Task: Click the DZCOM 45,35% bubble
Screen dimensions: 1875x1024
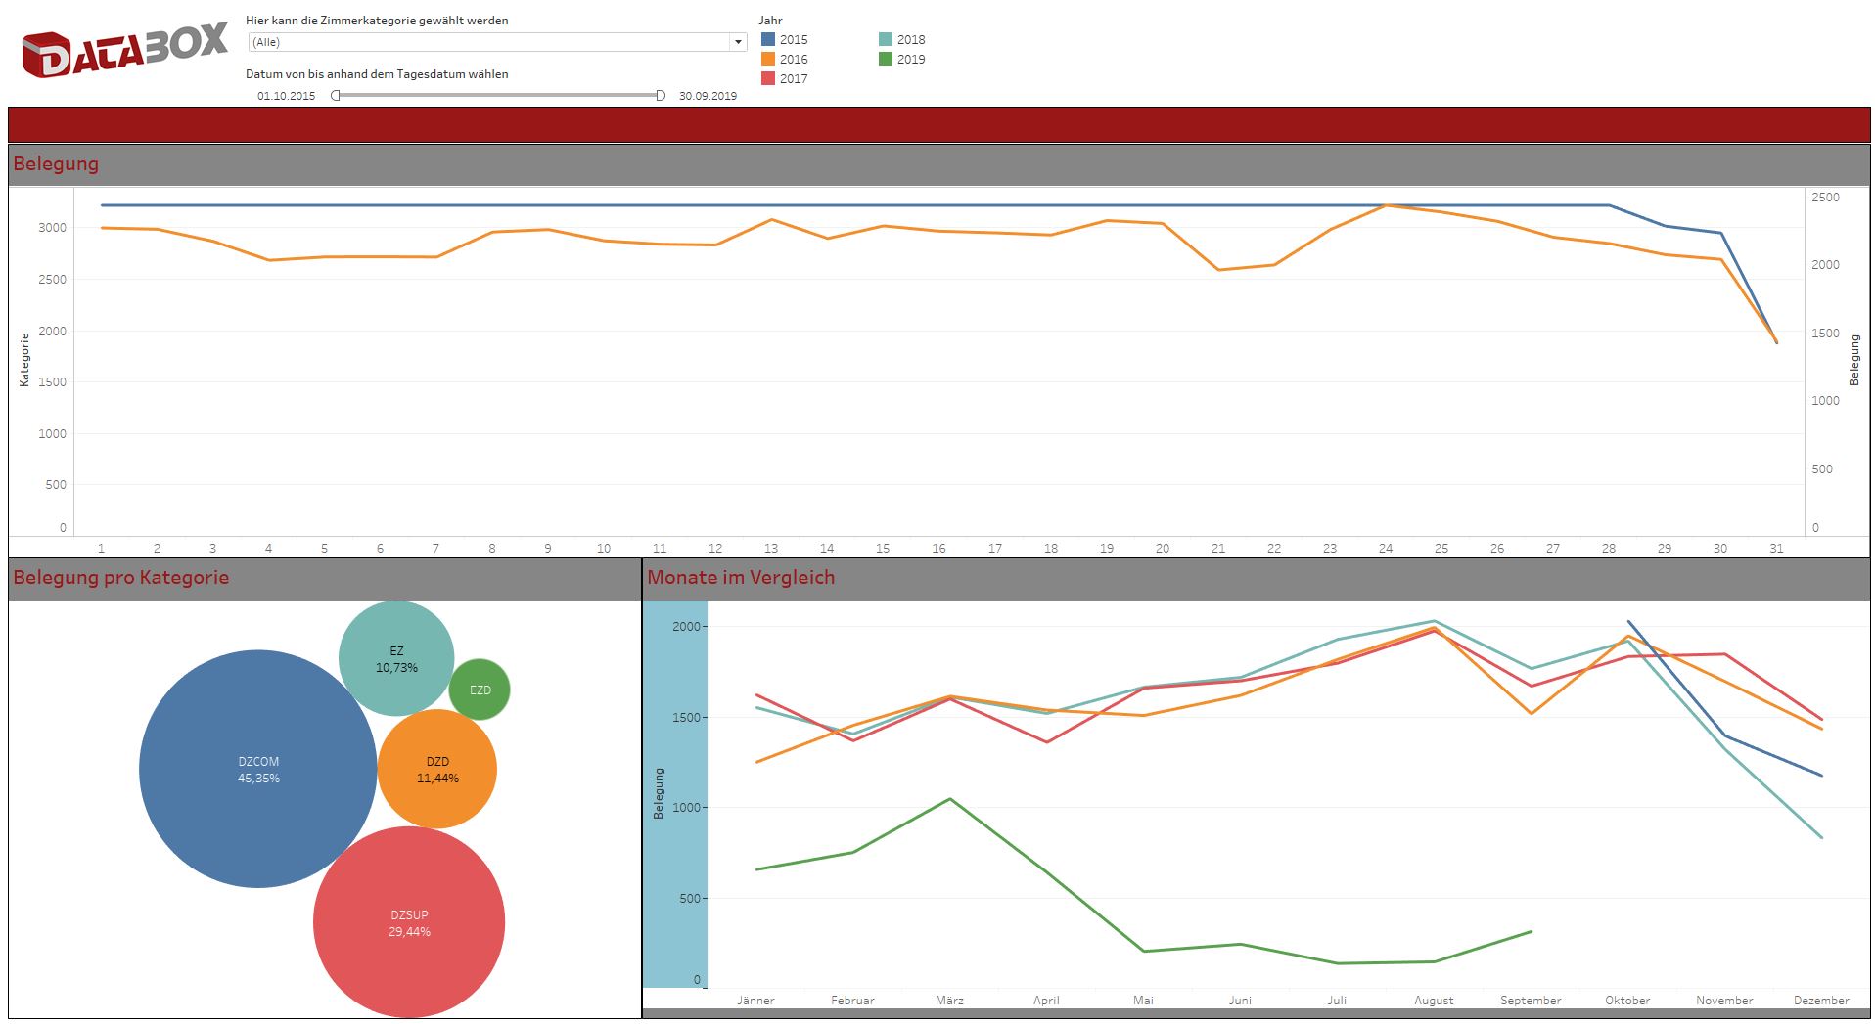Action: (x=258, y=770)
